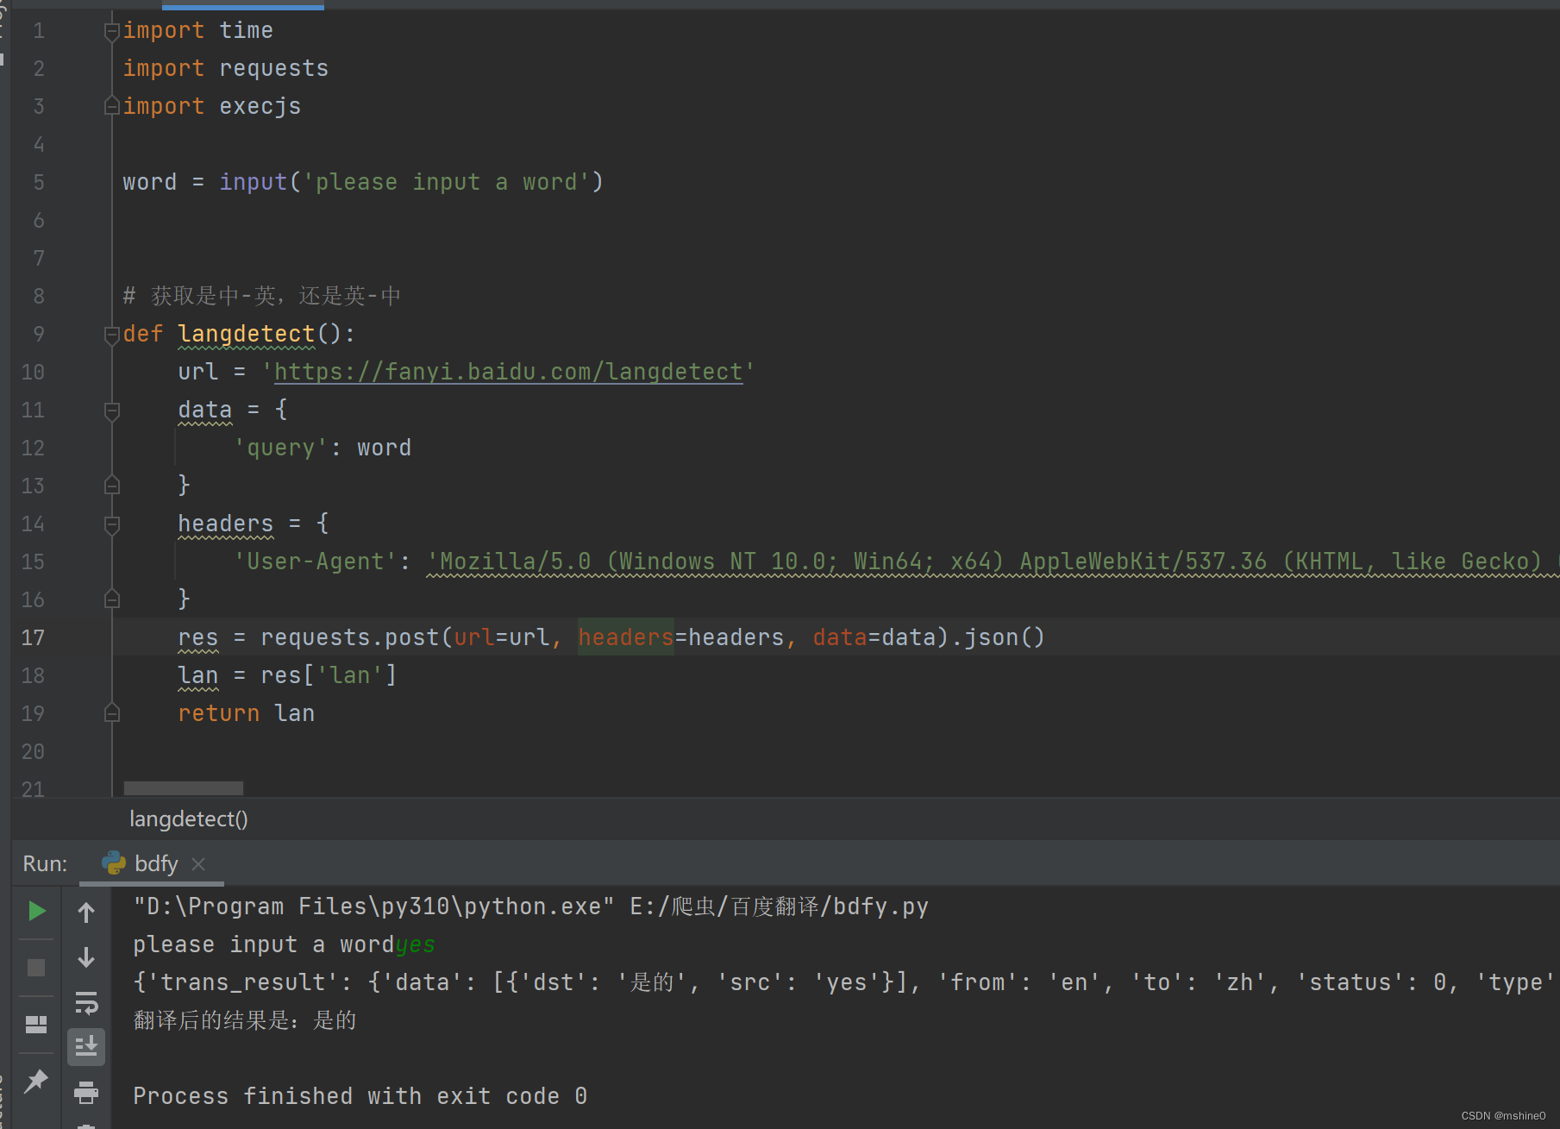Click fold end marker at line 19
The height and width of the screenshot is (1129, 1560).
(111, 713)
